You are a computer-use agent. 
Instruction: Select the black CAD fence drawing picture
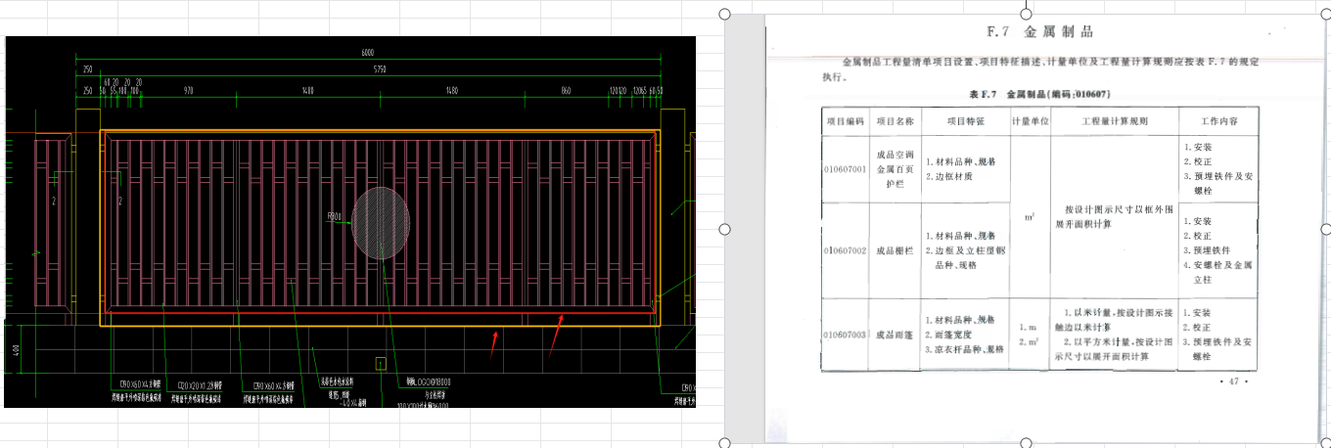click(x=349, y=222)
